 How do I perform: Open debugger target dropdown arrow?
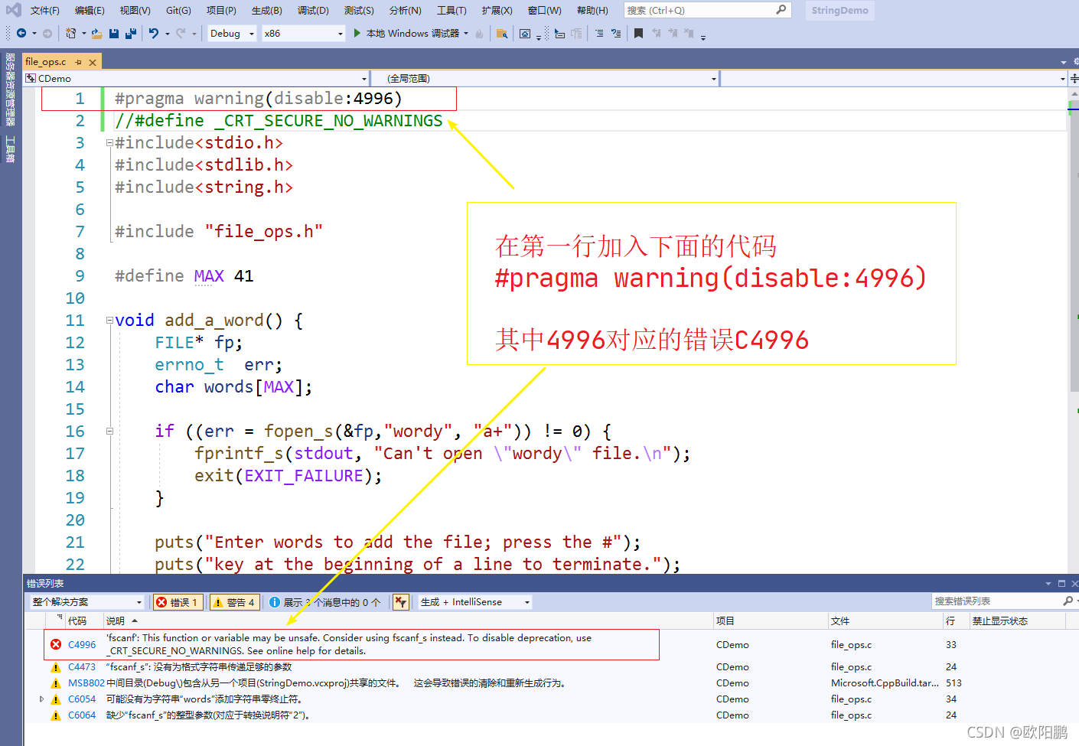pyautogui.click(x=466, y=33)
